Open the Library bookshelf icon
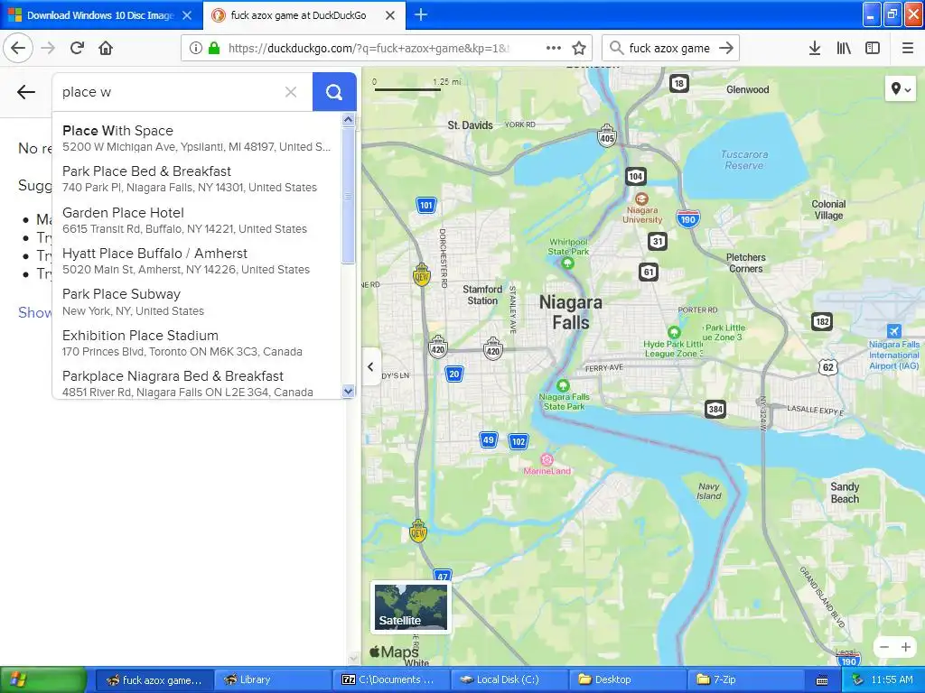The image size is (925, 693). click(x=844, y=48)
